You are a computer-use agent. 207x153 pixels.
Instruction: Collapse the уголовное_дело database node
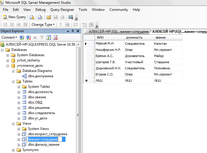(x=8, y=66)
